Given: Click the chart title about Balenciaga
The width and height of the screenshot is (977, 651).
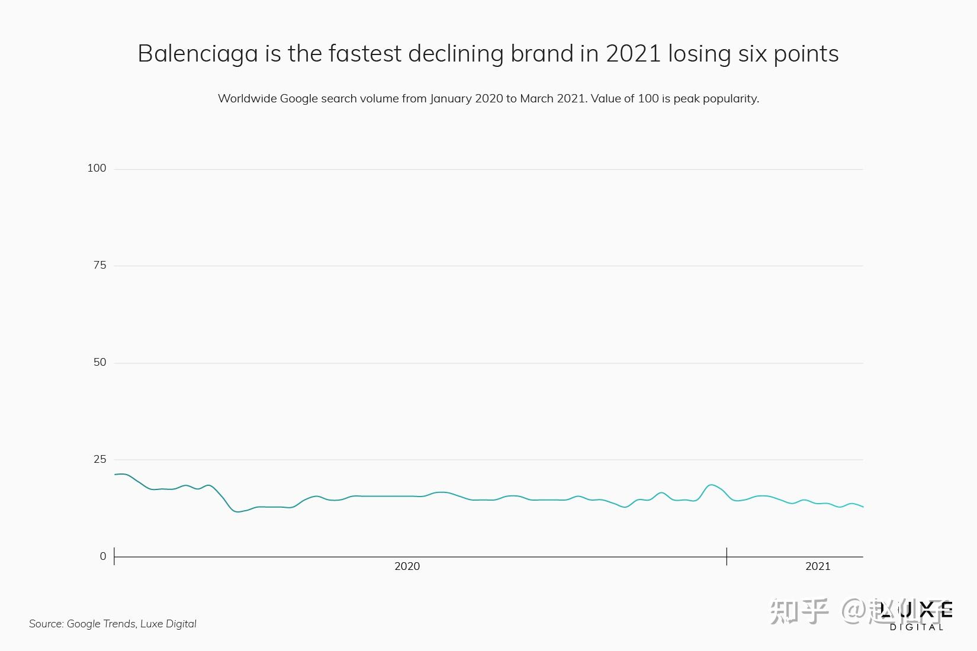Looking at the screenshot, I should coord(488,54).
